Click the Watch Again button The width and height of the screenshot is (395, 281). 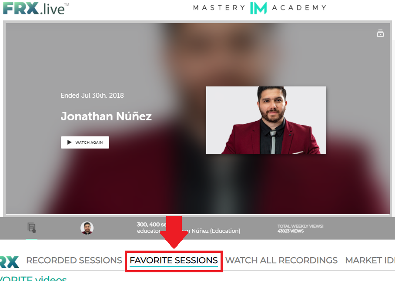point(85,142)
